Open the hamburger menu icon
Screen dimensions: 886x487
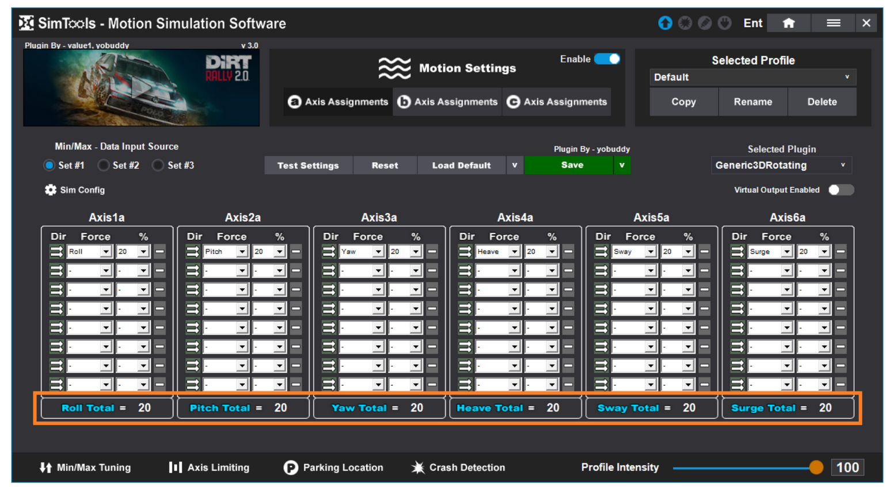click(x=833, y=23)
